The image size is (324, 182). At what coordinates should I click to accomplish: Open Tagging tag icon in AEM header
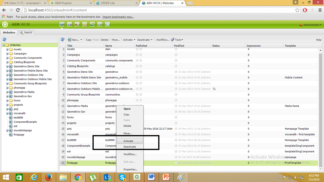pyautogui.click(x=107, y=25)
